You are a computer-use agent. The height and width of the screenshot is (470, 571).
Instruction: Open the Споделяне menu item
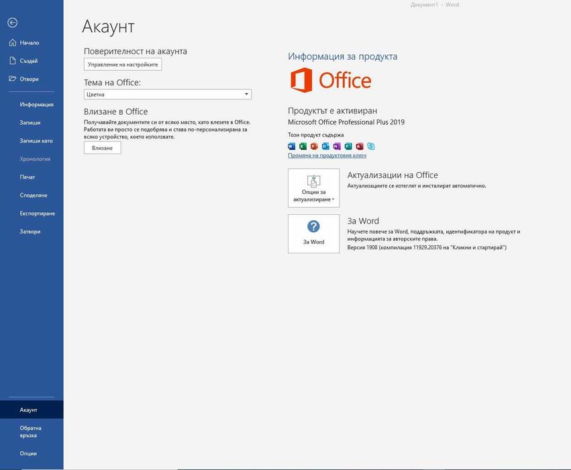(x=32, y=195)
